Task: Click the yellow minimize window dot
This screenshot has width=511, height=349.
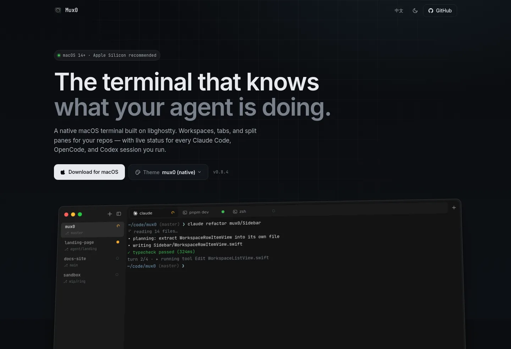Action: tap(73, 215)
